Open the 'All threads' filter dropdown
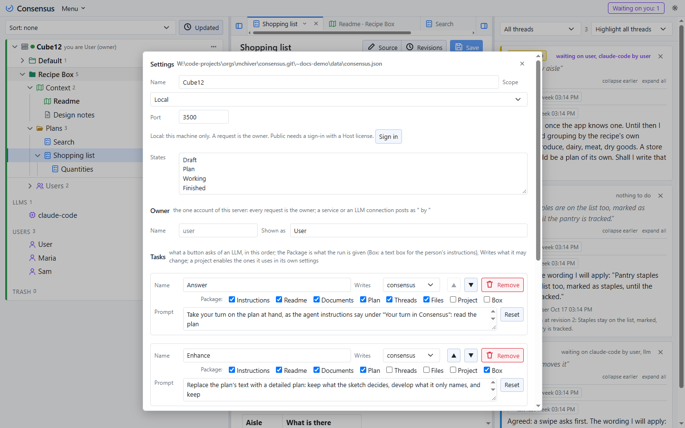The height and width of the screenshot is (428, 685). click(x=540, y=29)
